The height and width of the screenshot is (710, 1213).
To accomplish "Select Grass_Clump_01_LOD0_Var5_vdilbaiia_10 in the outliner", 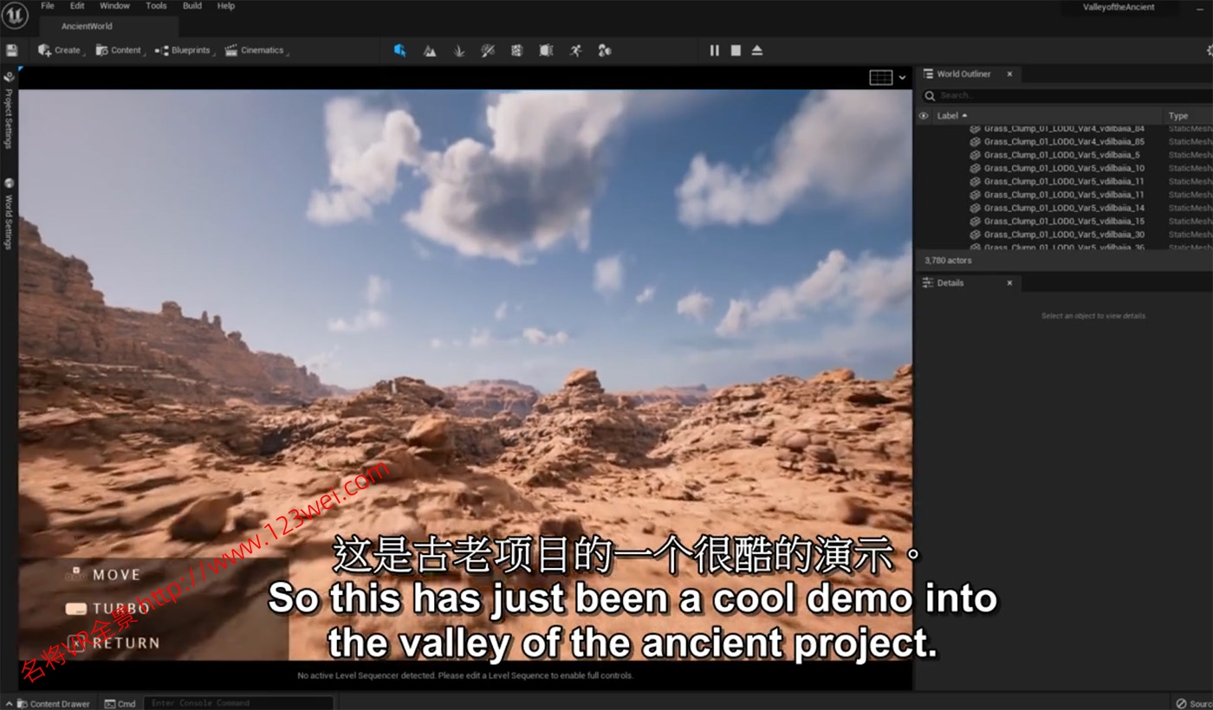I will 1063,168.
